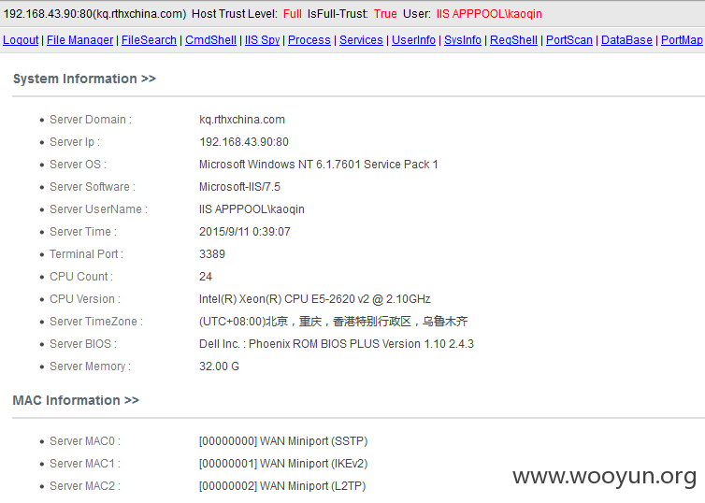Click the Intel(R) Xeon(R) CPU E5-2620 value
This screenshot has width=705, height=503.
click(x=315, y=299)
